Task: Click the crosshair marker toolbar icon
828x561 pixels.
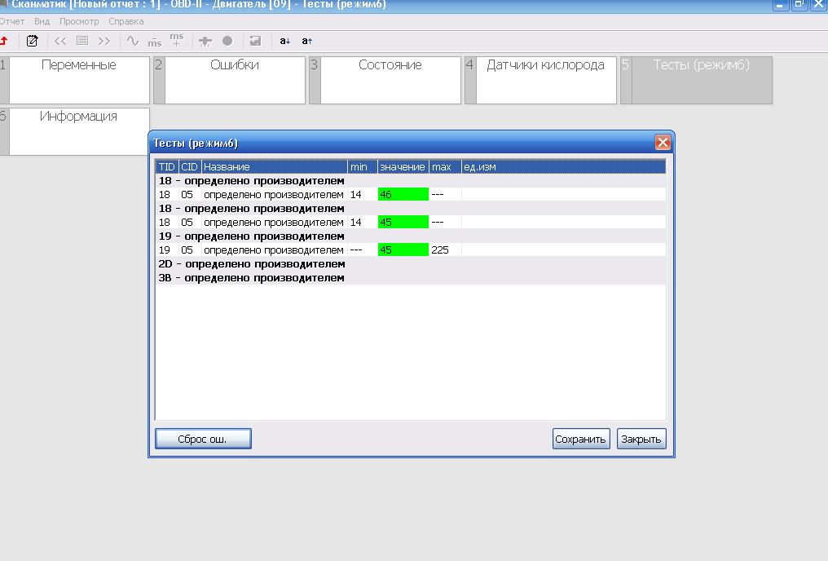Action: click(205, 42)
